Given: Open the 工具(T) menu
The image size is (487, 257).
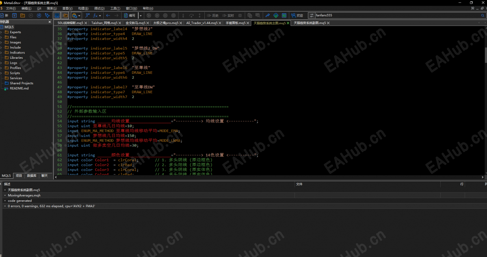Looking at the screenshot, I should pos(115,9).
